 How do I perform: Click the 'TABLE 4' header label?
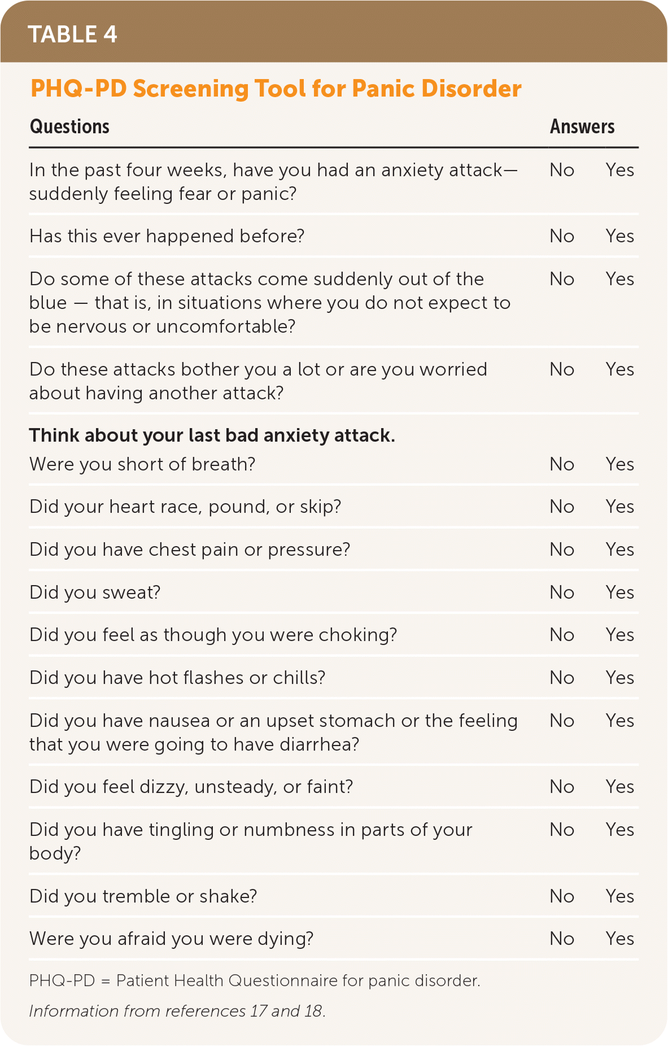pyautogui.click(x=72, y=34)
